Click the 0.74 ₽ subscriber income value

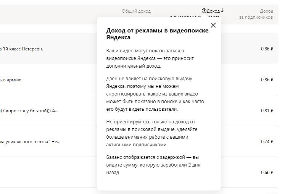click(267, 142)
